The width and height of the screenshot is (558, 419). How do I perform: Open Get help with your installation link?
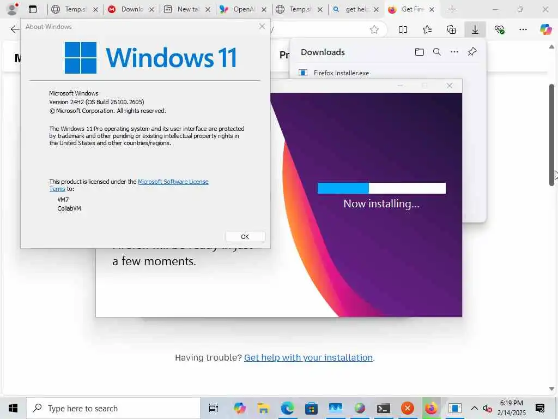(308, 357)
